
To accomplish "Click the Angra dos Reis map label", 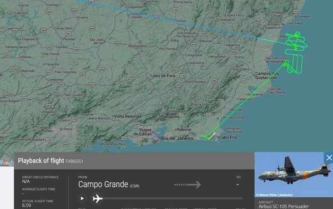I will click(114, 144).
